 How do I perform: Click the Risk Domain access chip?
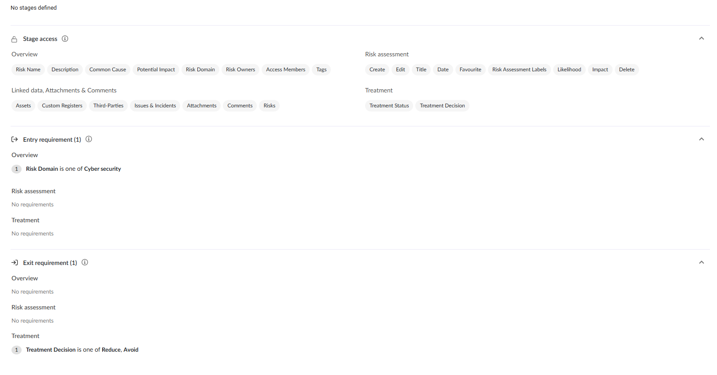pyautogui.click(x=200, y=70)
